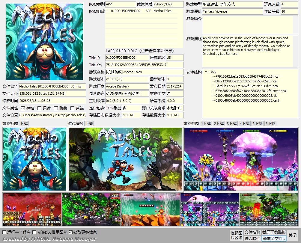Screen dimensions: 301x243
Task: Open the game poster image
Action: tap(125, 159)
